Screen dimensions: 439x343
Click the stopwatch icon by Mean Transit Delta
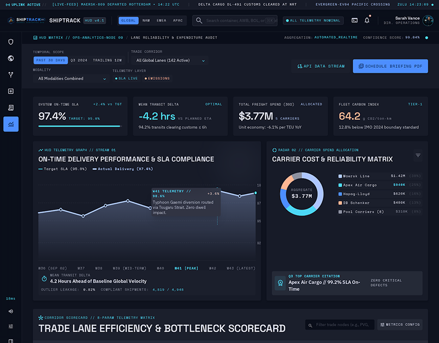pos(44,278)
